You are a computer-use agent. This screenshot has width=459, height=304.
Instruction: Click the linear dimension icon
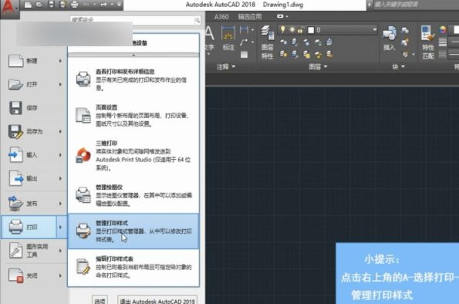tap(244, 29)
